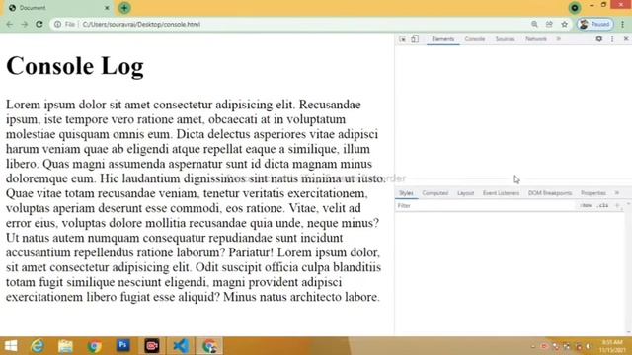The width and height of the screenshot is (632, 355).
Task: Open the Chrome three-dot menu
Action: [x=623, y=24]
